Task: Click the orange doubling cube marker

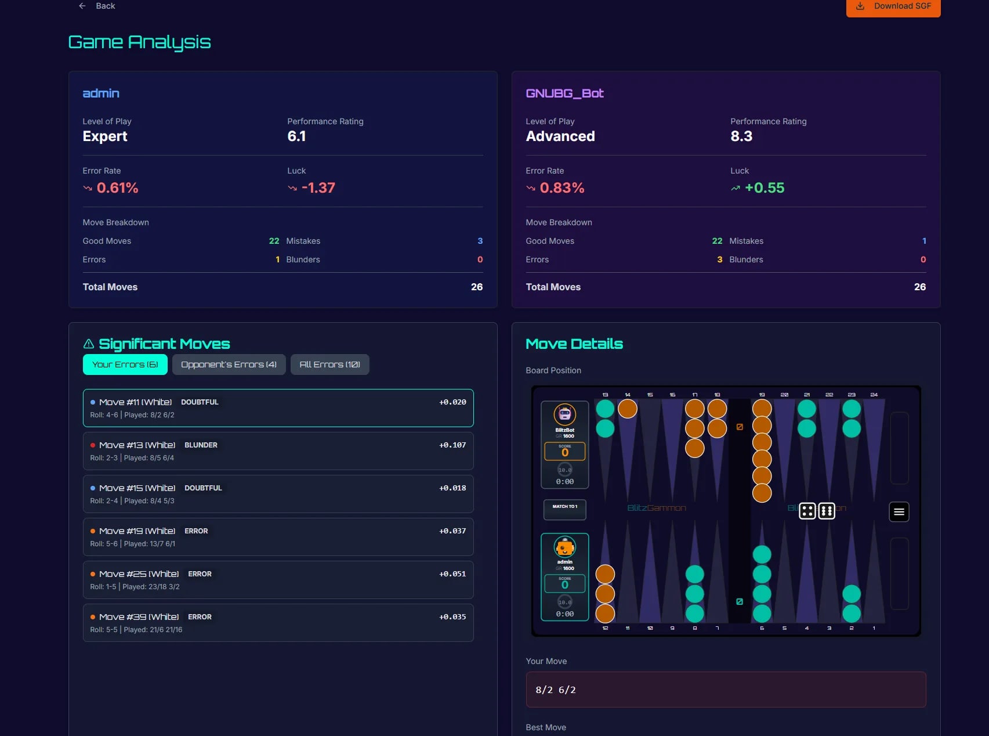Action: [x=740, y=427]
